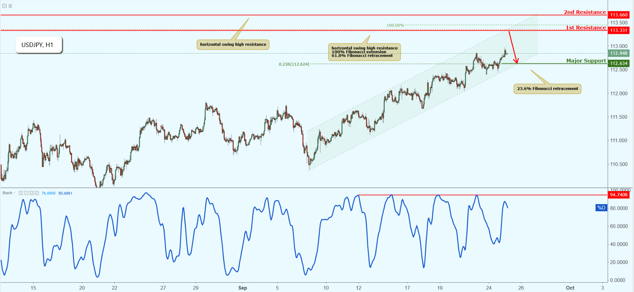Click the 0.0000 stochastic axis label
This screenshot has height=292, width=634.
coord(617,280)
